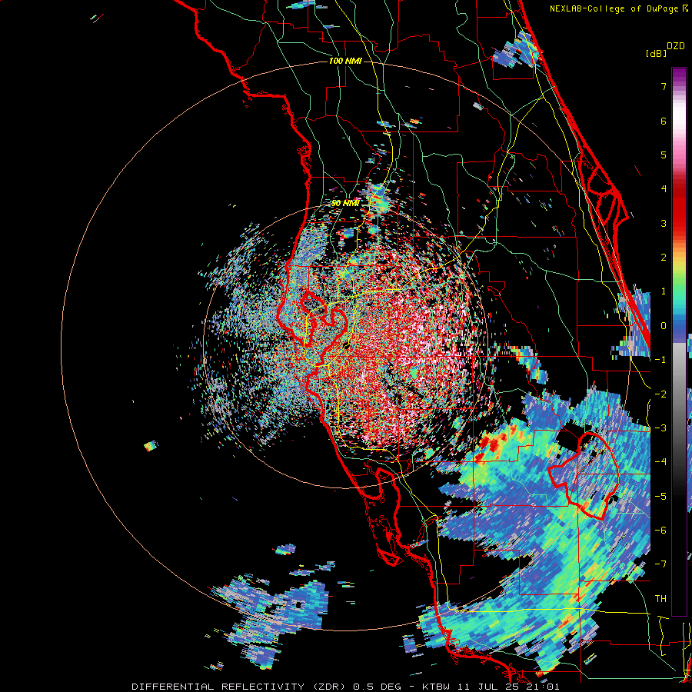Image resolution: width=692 pixels, height=692 pixels.
Task: Click the color scale at value 7
Action: point(679,86)
